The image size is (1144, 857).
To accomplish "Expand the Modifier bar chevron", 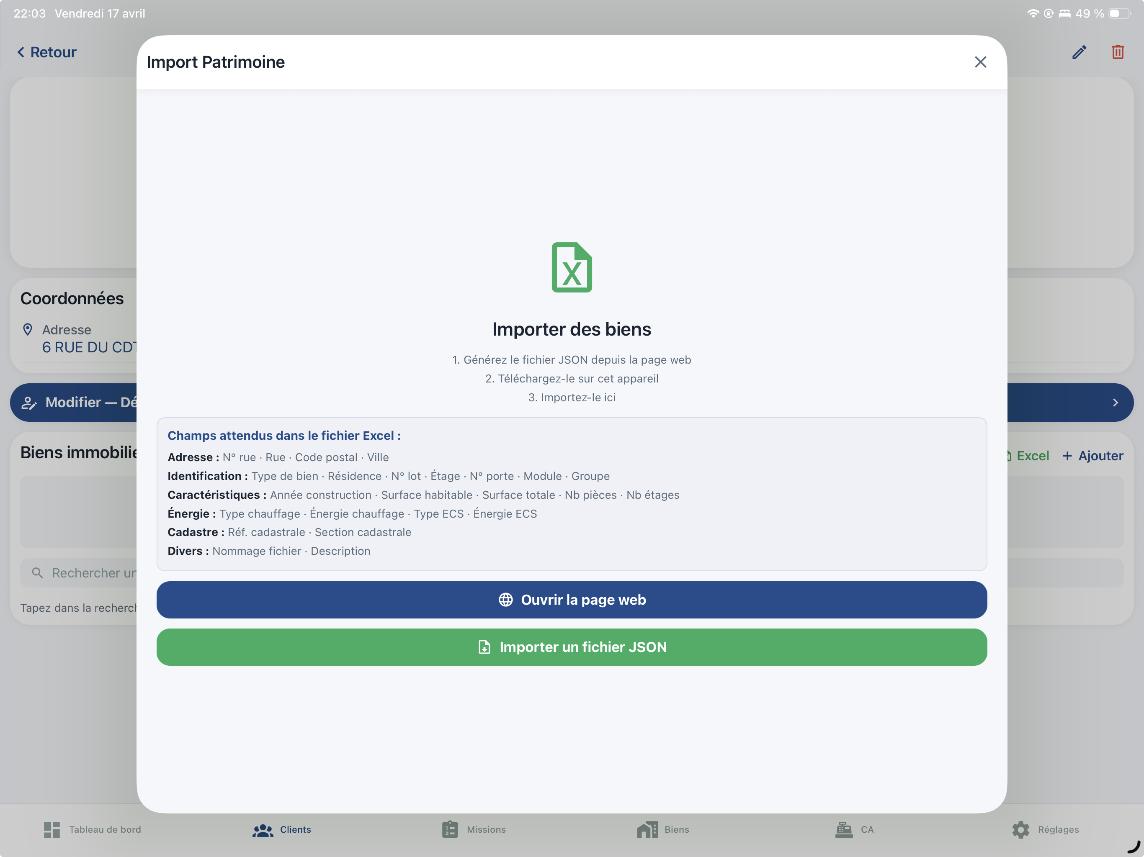I will pyautogui.click(x=1115, y=403).
